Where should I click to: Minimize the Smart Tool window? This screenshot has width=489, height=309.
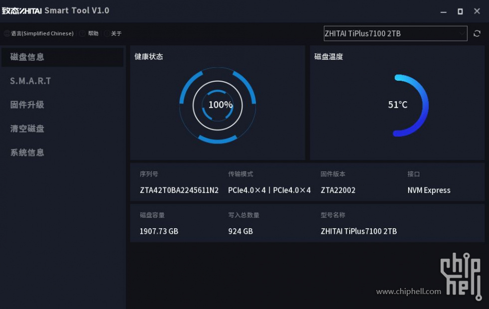[x=444, y=11]
